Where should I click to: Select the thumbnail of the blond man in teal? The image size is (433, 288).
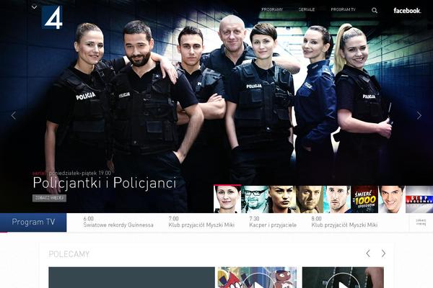[337, 199]
